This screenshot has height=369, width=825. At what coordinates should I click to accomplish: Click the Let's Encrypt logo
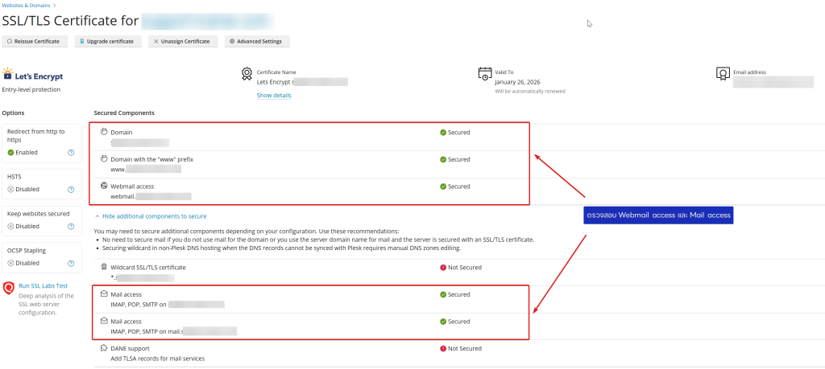(33, 76)
